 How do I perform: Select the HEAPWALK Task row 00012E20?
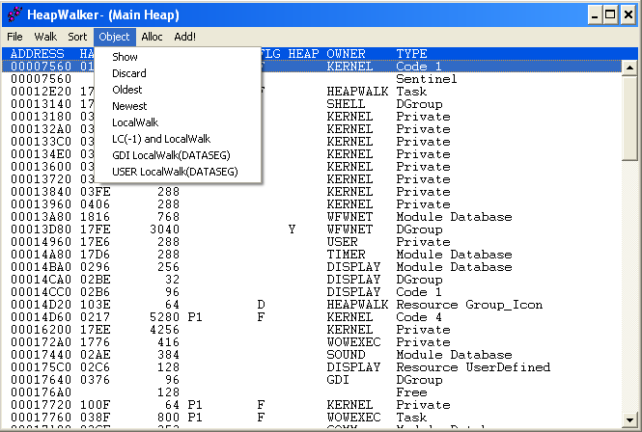[x=312, y=92]
